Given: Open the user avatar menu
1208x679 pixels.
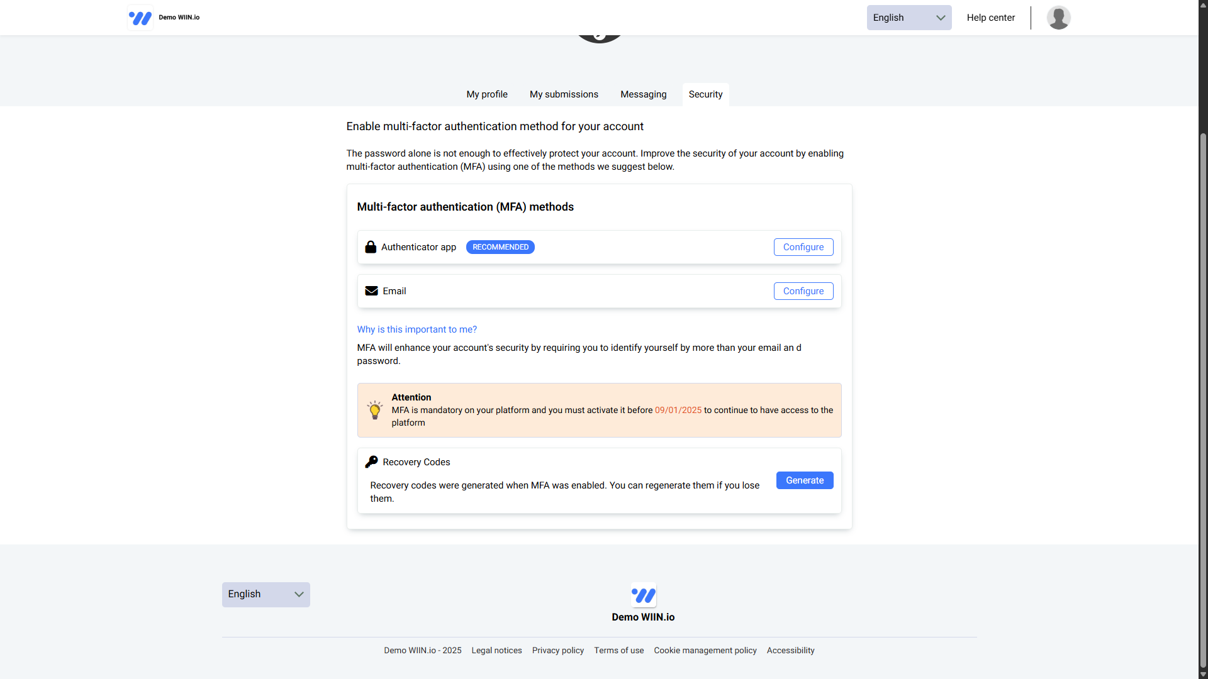Looking at the screenshot, I should pyautogui.click(x=1058, y=18).
